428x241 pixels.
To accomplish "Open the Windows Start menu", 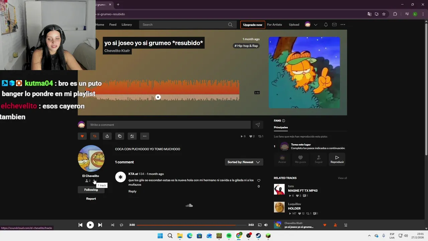I will click(x=160, y=236).
